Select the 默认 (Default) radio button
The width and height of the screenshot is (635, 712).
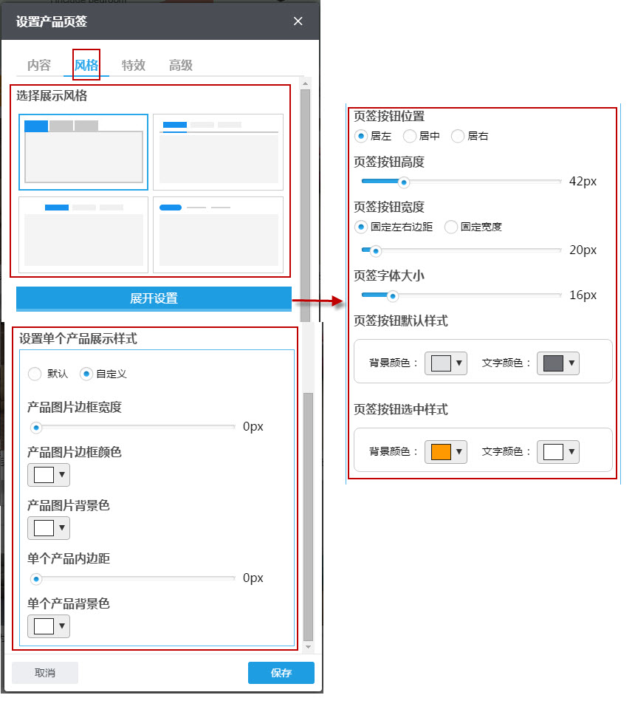click(x=34, y=374)
